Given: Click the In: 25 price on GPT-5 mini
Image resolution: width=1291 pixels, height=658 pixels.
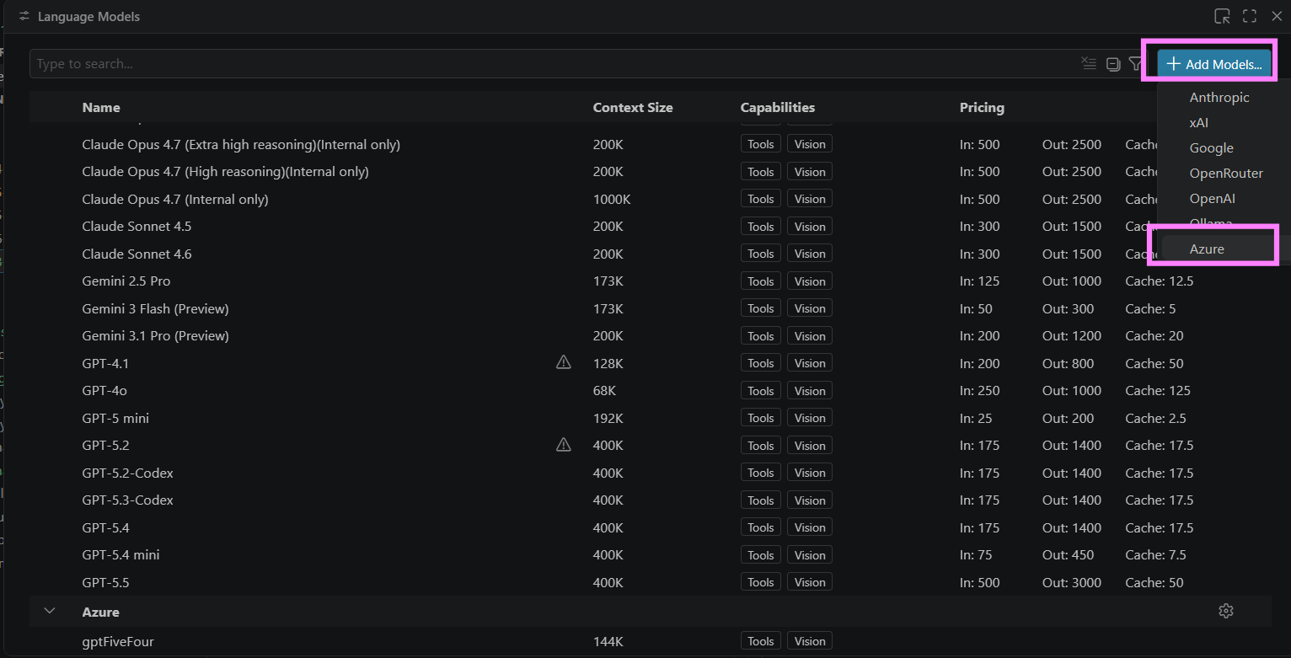Looking at the screenshot, I should tap(976, 418).
